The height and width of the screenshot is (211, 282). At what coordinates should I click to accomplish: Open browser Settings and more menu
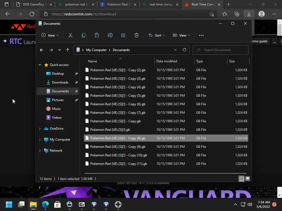coord(274,14)
